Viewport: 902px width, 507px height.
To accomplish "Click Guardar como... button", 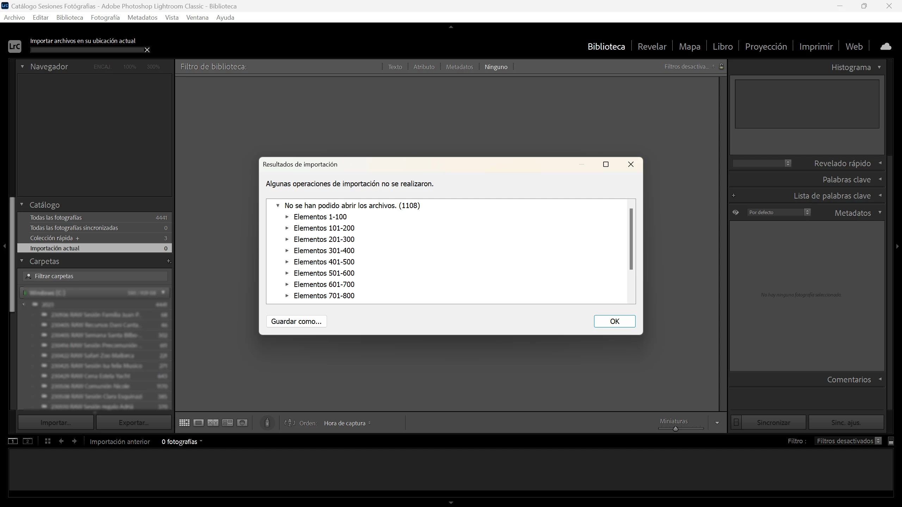I will click(296, 321).
